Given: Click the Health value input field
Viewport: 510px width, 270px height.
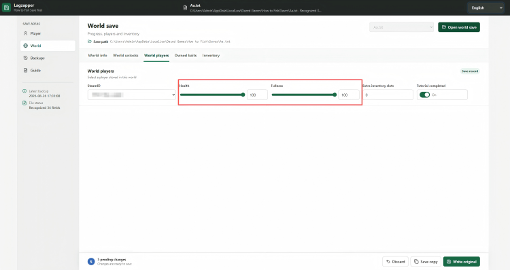Looking at the screenshot, I should 257,95.
